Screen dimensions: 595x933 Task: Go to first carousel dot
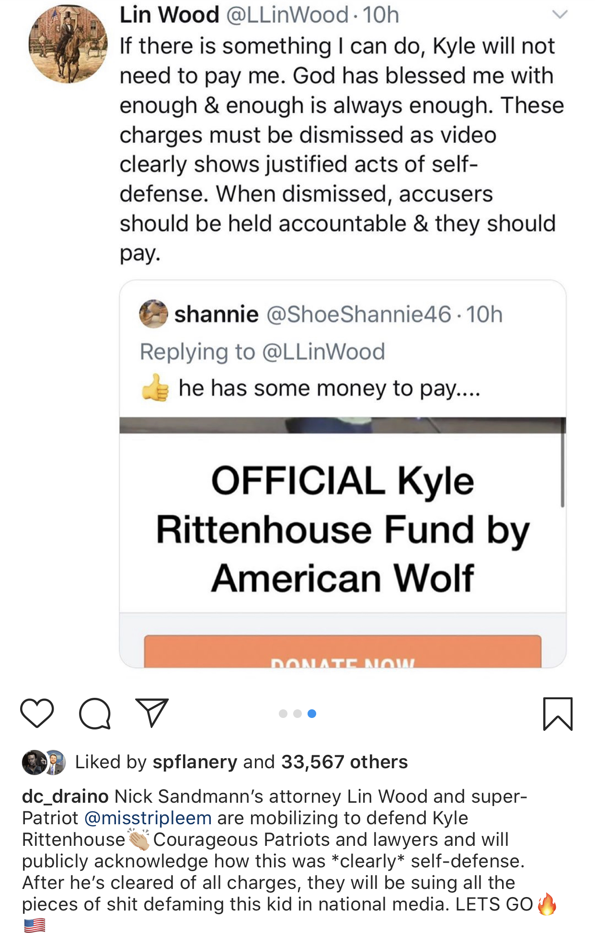283,714
